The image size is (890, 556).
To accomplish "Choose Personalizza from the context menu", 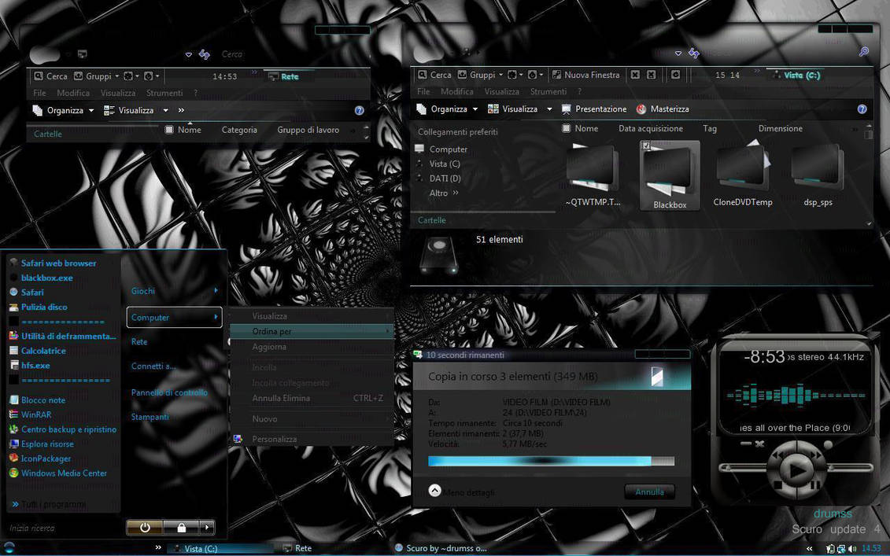I will [274, 439].
